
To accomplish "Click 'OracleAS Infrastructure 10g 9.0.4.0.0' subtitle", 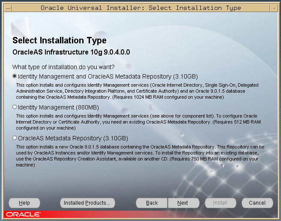I will pos(71,52).
